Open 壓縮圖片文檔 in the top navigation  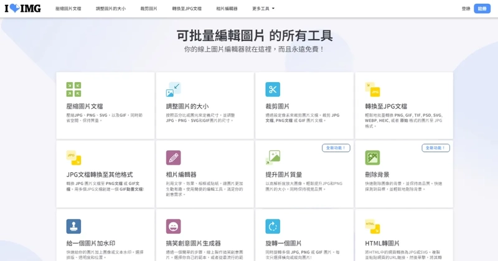(x=68, y=9)
